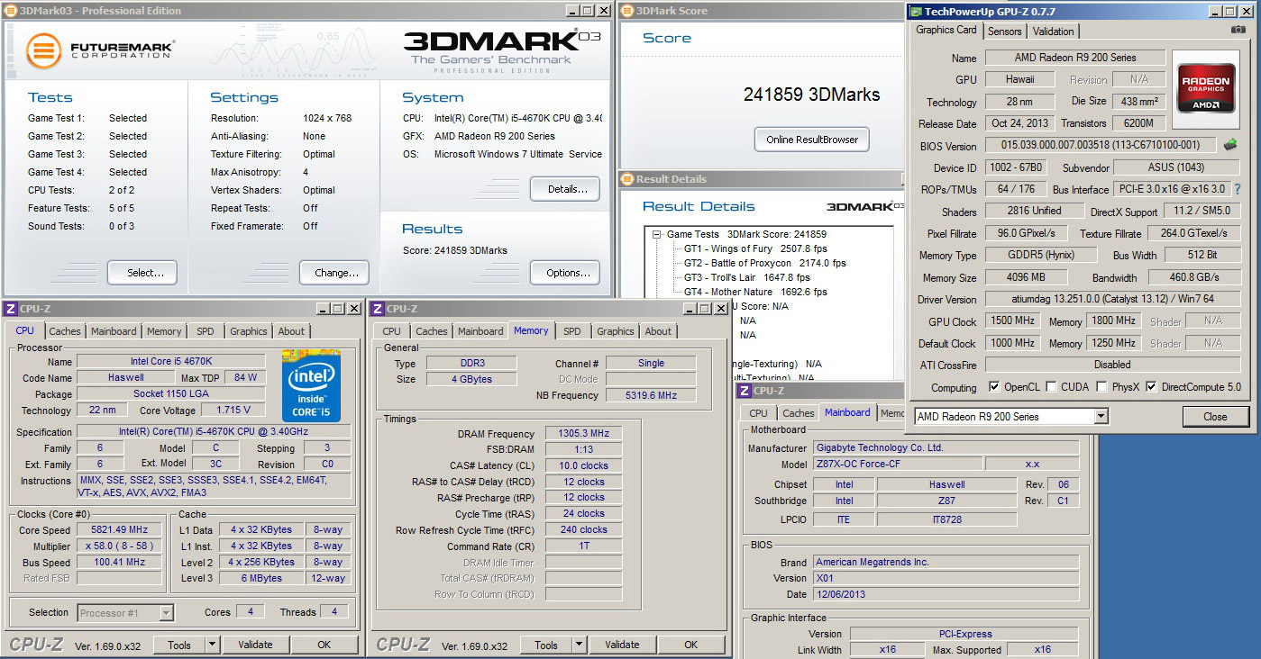The image size is (1261, 659).
Task: Click the title icon of the CPU-Z window showing Timings
Action: (378, 309)
